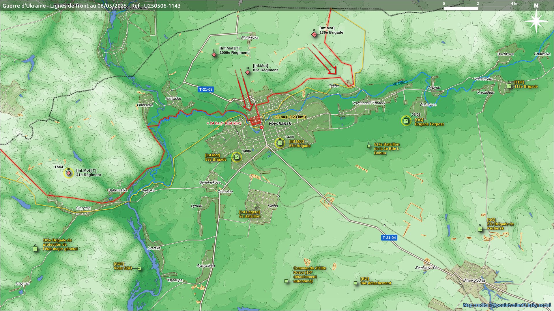Click the Tsehelne village label
The image size is (554, 311).
225,192
